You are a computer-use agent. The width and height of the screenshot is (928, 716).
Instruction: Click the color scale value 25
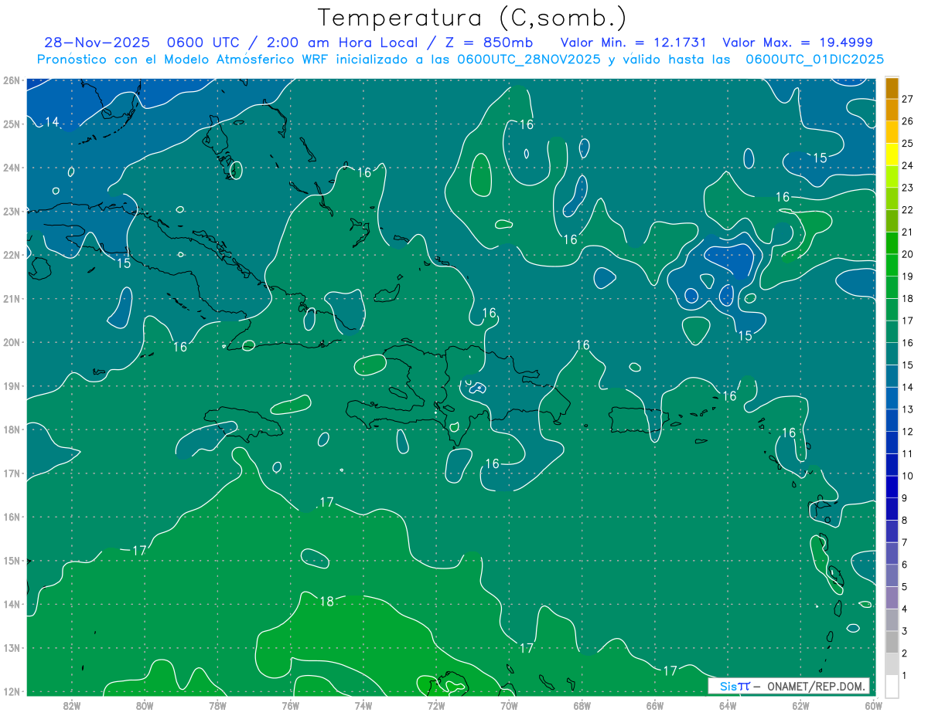point(907,143)
